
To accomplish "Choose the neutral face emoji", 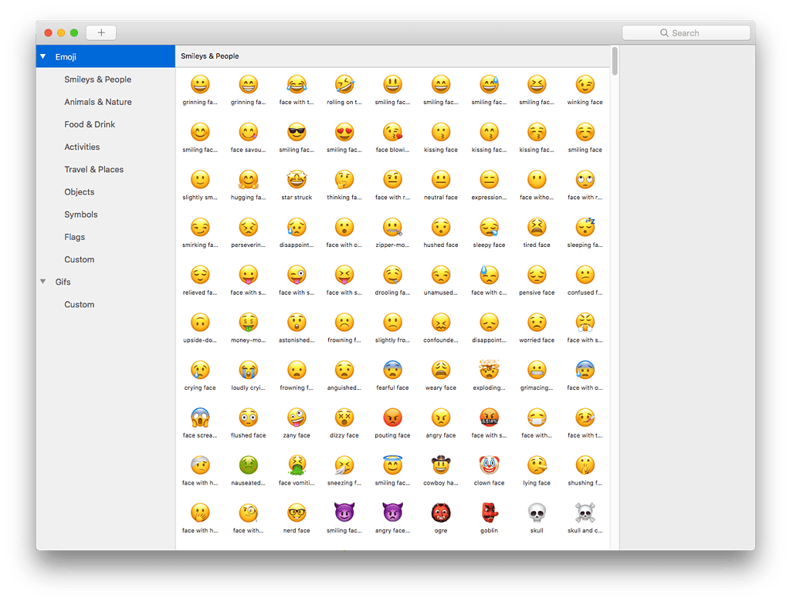I will coord(441,180).
